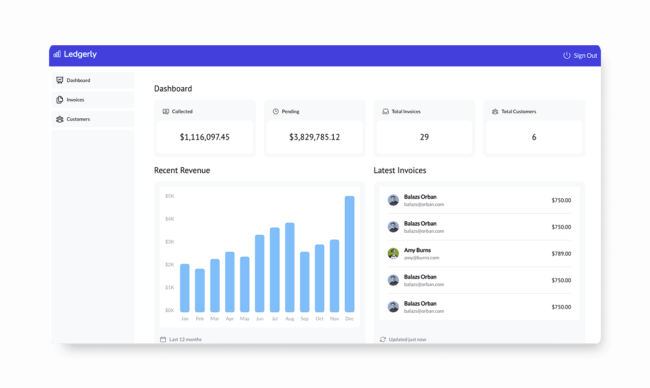Click the Apr revenue bar
Viewport: 650px width, 388px height.
coord(230,282)
